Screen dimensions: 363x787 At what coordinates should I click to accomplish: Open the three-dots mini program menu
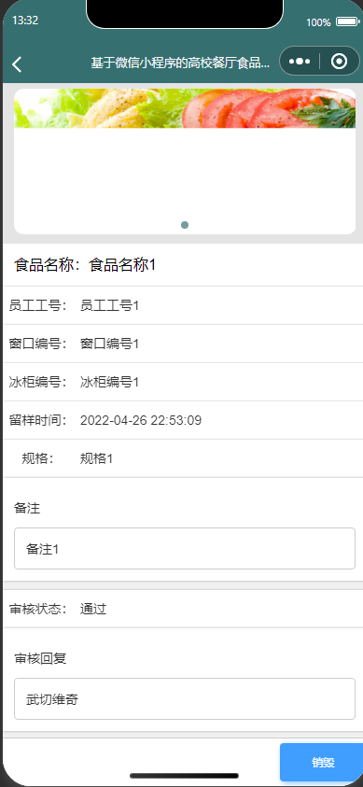pyautogui.click(x=300, y=62)
